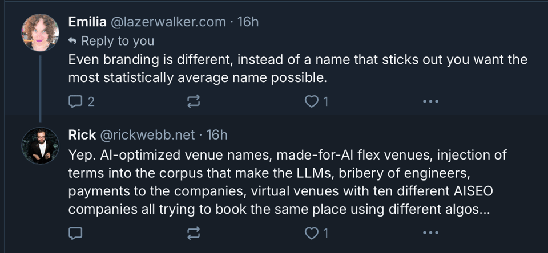Open Rick's profile avatar
548x253 pixels.
point(41,146)
